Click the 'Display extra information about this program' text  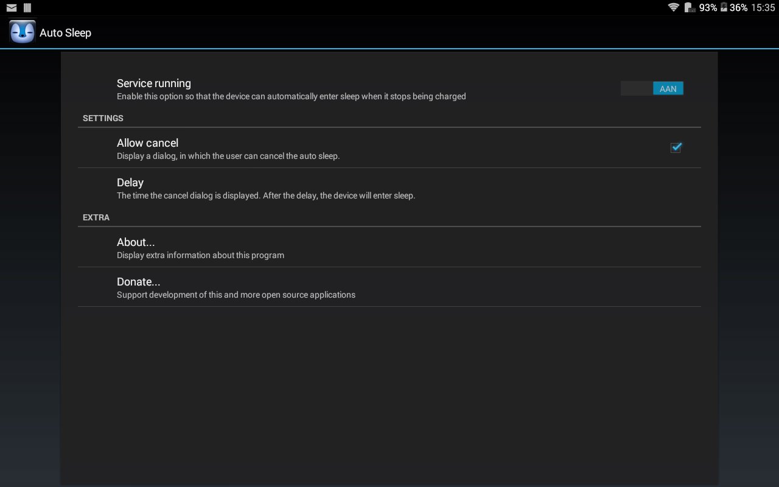(200, 255)
